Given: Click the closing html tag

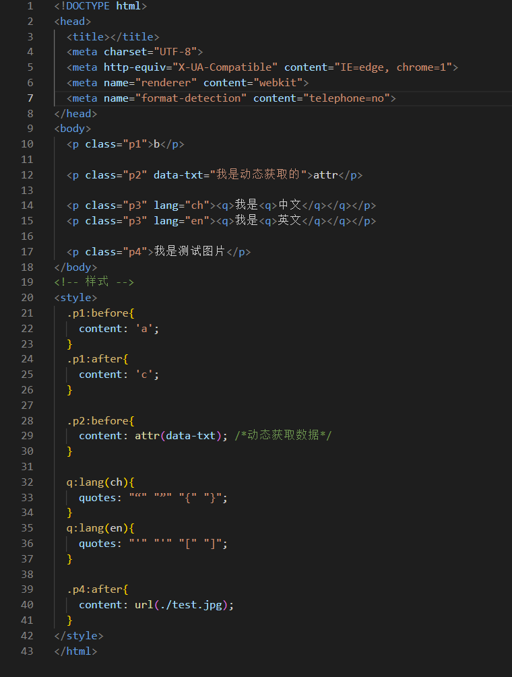Looking at the screenshot, I should (76, 651).
